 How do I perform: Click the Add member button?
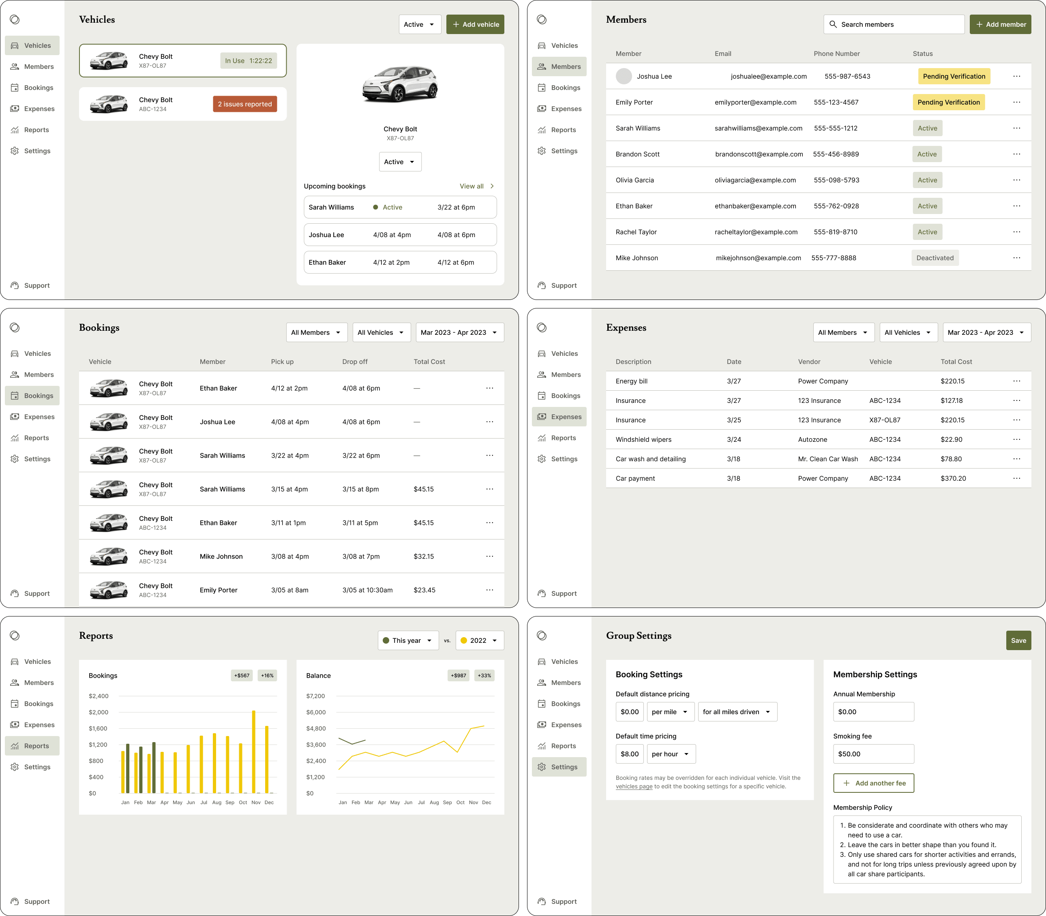coord(1000,24)
